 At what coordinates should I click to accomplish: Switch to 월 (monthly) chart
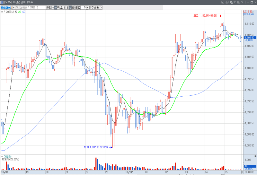tap(95, 7)
